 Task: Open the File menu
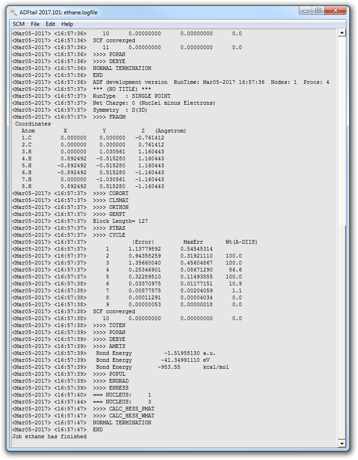tap(35, 24)
